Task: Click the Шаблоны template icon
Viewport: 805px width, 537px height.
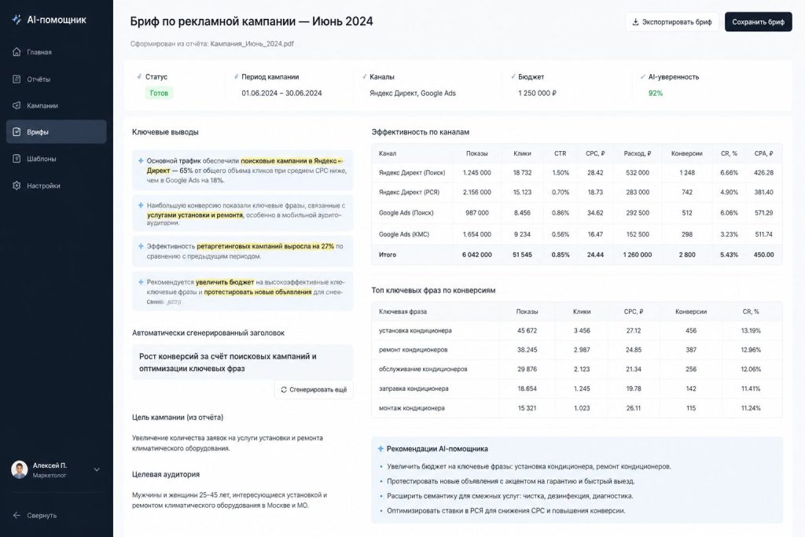Action: click(17, 159)
